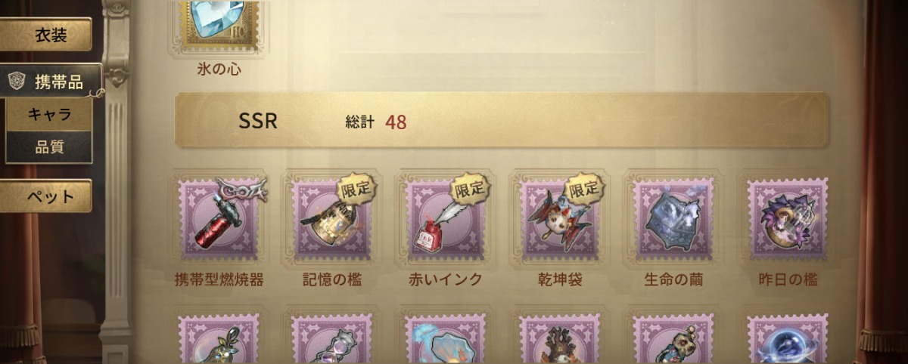Click the shield icon beside 携帯品
The height and width of the screenshot is (364, 908).
click(17, 82)
